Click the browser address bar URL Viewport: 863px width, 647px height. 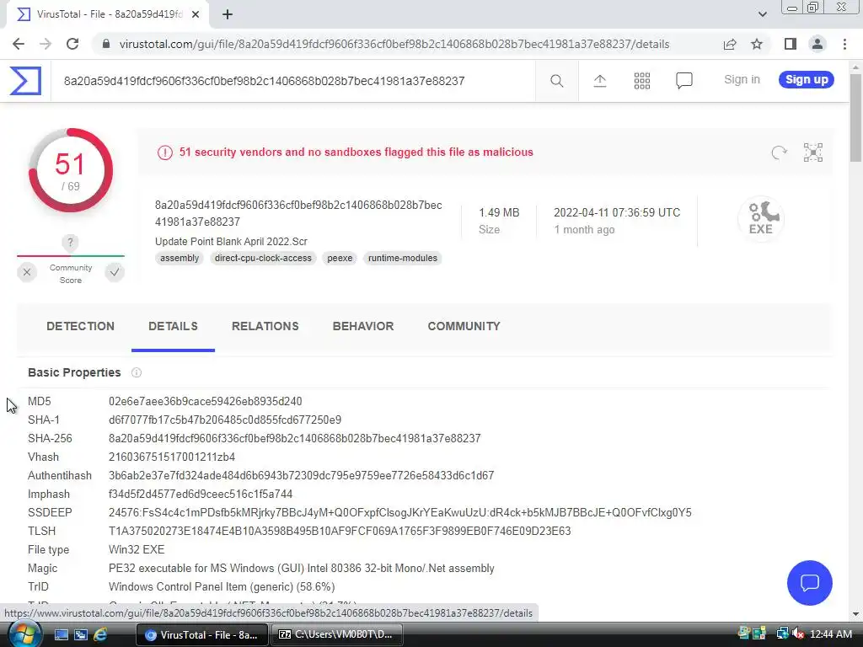394,44
